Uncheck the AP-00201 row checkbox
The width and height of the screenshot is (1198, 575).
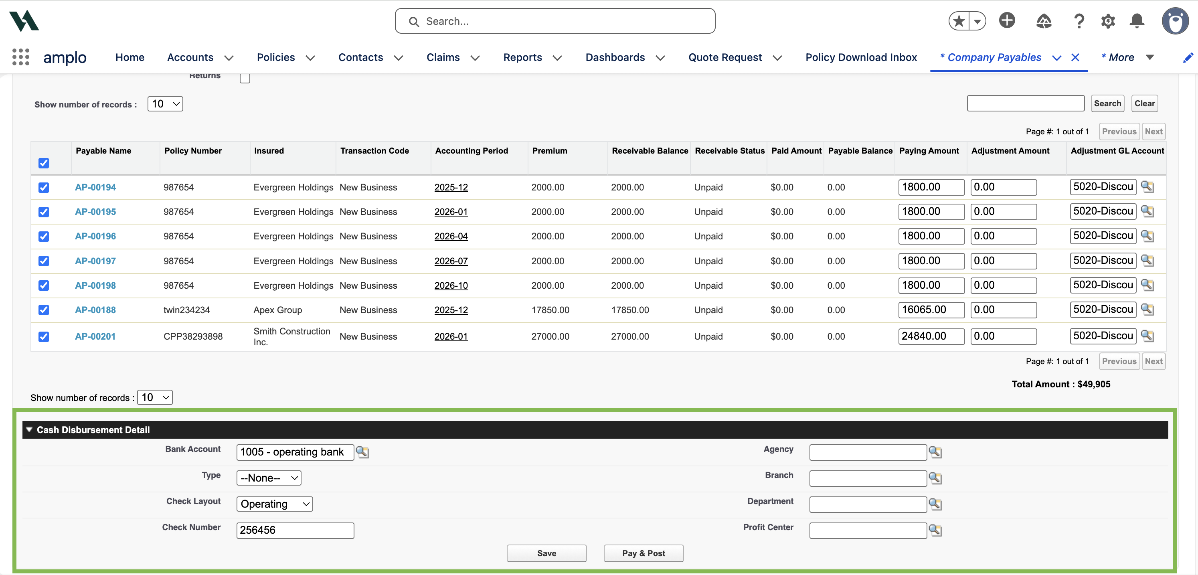coord(44,336)
